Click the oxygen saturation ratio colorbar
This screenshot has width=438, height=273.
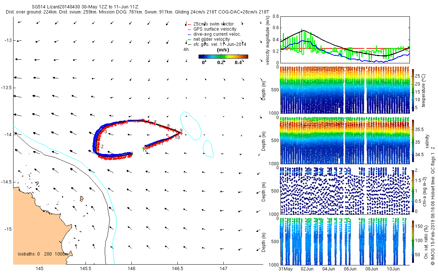tap(413, 242)
